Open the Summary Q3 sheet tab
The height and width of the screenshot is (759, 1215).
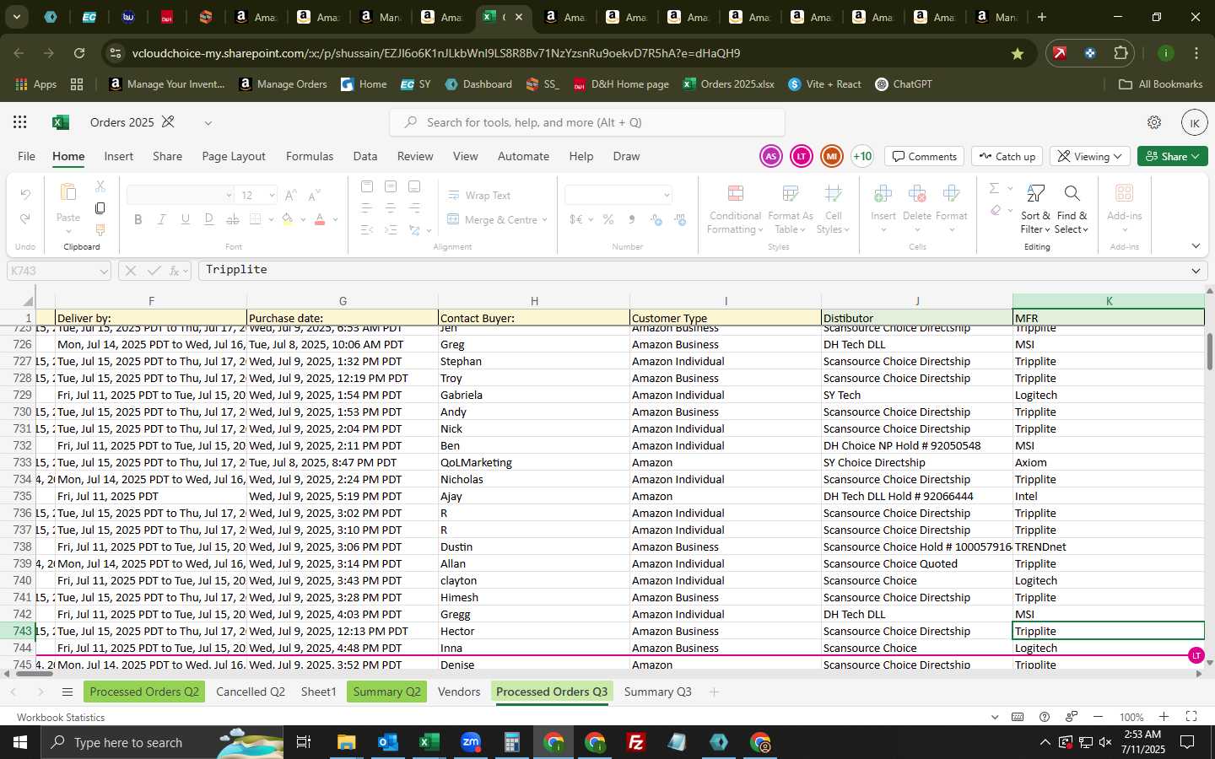658,692
